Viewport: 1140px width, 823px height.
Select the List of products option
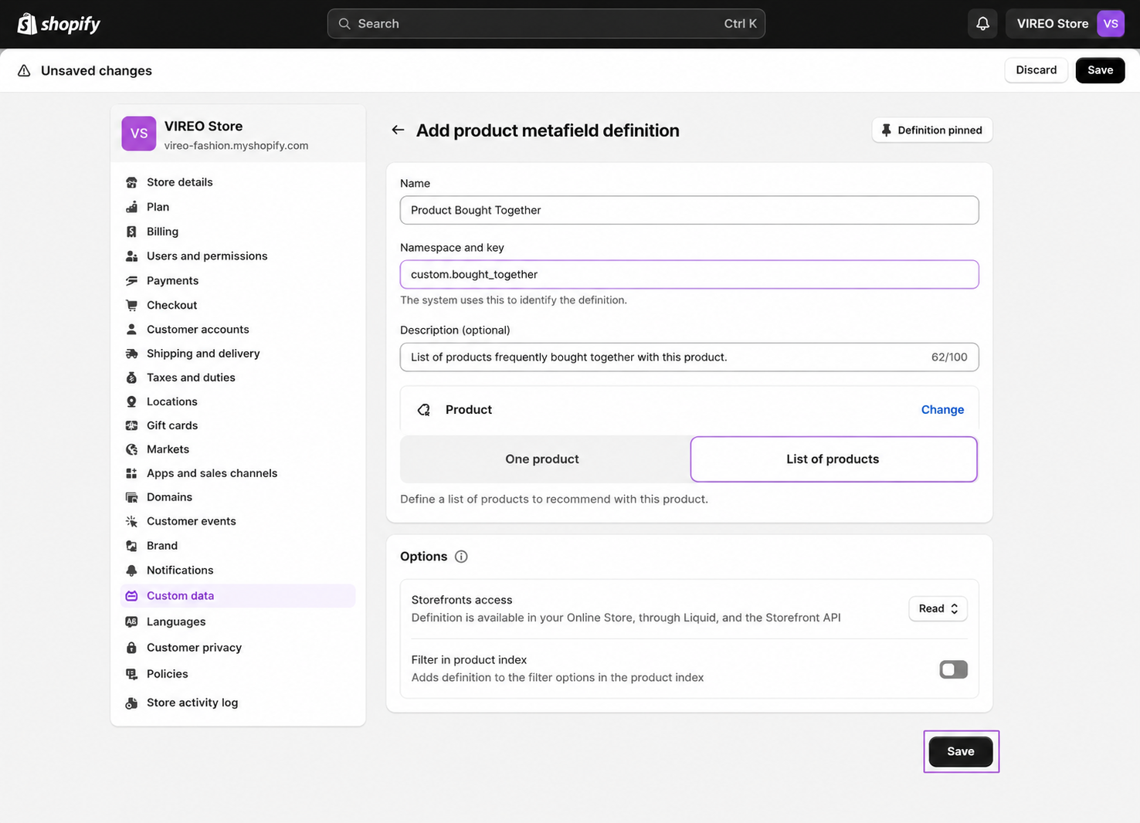pyautogui.click(x=833, y=459)
